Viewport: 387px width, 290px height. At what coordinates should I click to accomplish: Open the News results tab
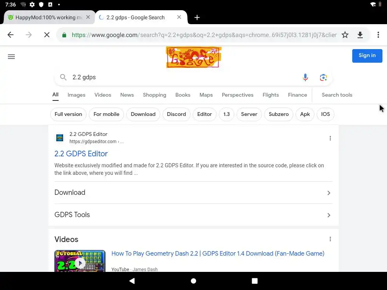click(127, 95)
